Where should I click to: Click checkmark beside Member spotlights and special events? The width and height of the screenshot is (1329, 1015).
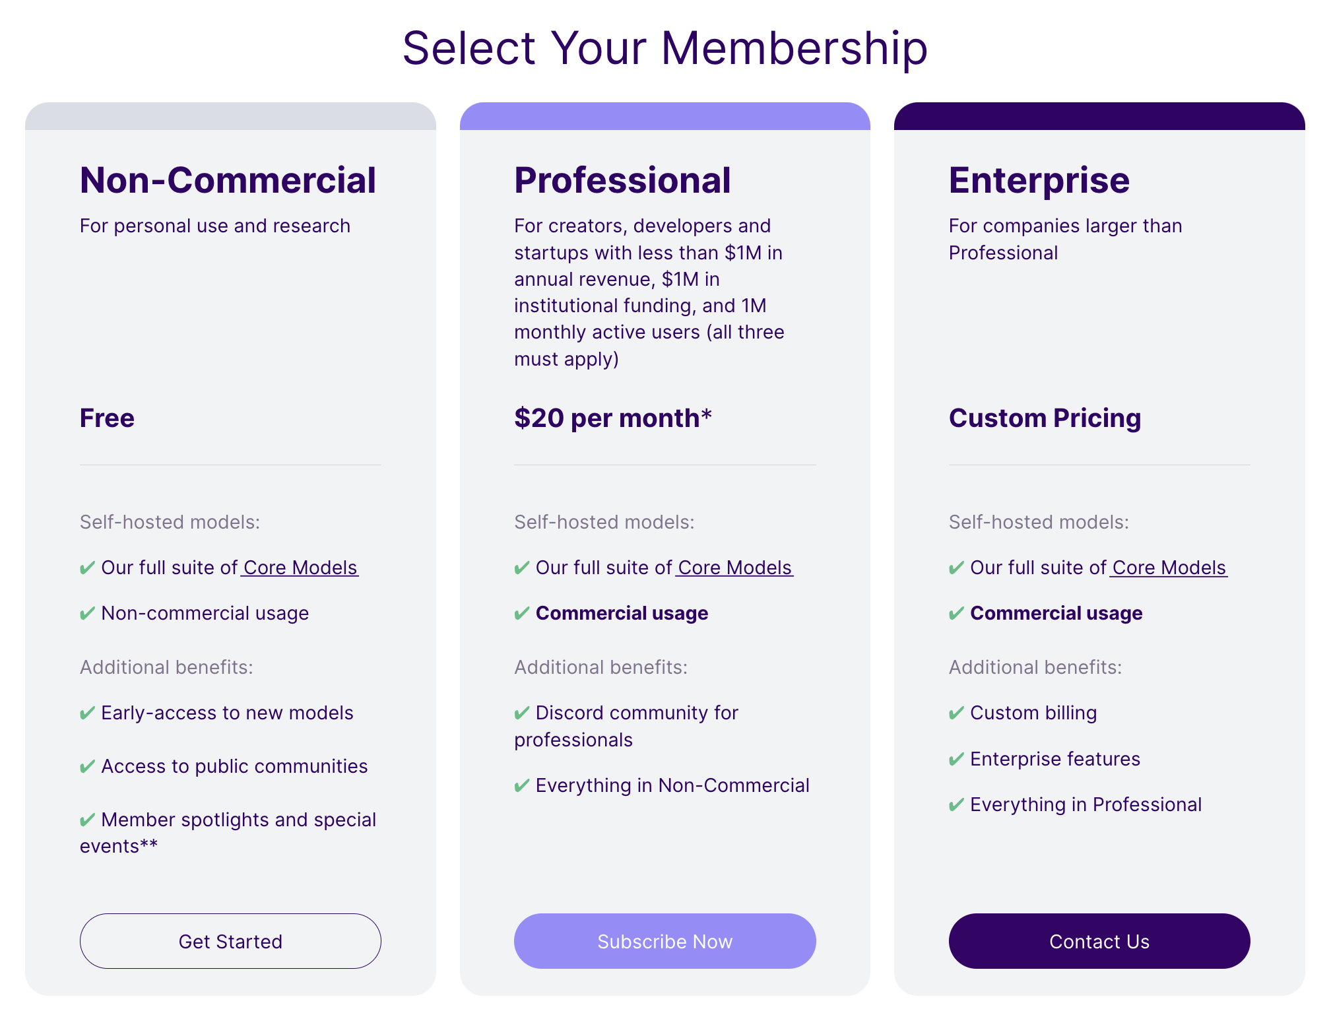pyautogui.click(x=87, y=820)
